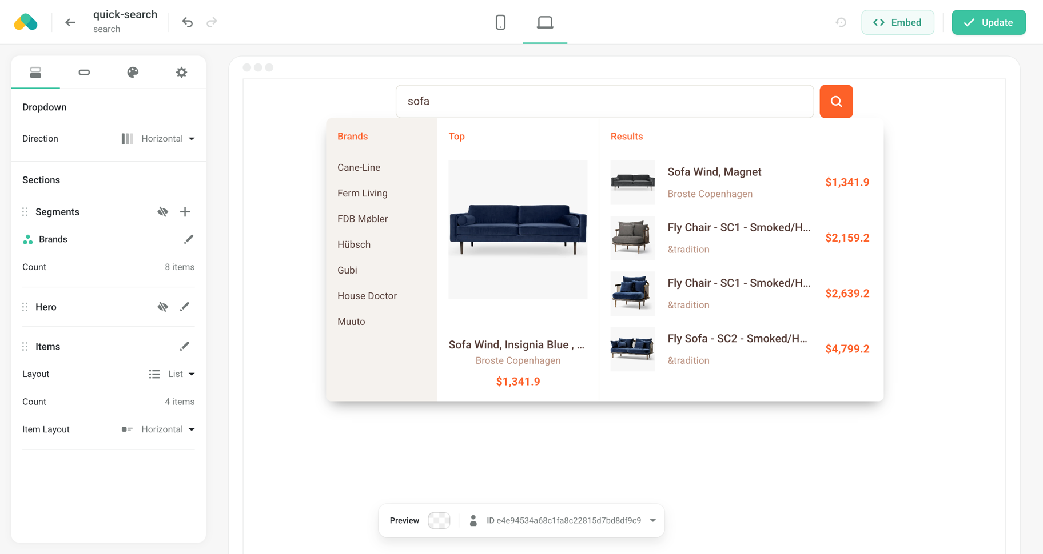This screenshot has width=1043, height=554.
Task: Grab the Items drag handle
Action: click(25, 347)
